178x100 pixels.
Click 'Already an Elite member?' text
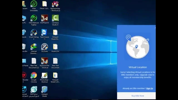[134, 88]
